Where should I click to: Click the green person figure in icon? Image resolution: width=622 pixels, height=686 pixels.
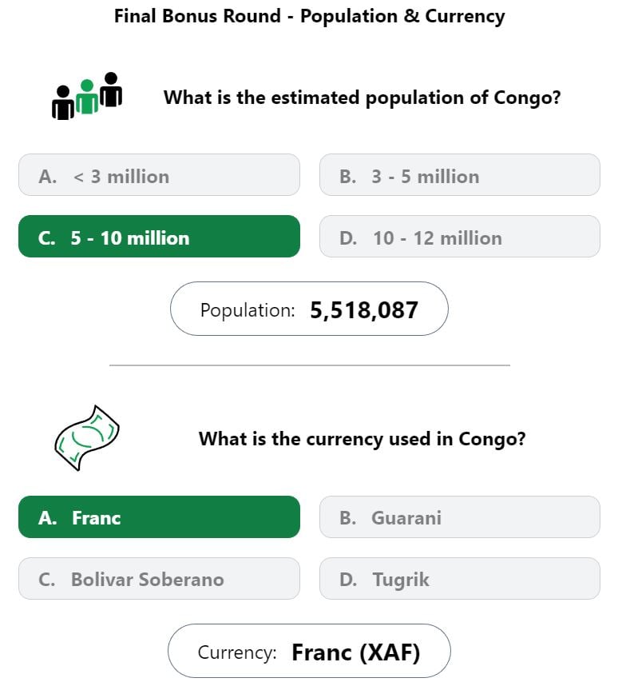[x=87, y=97]
